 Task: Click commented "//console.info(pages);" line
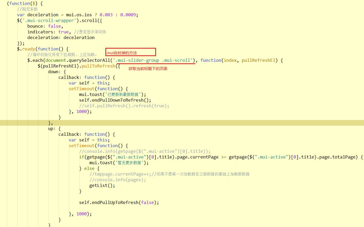[x=118, y=180]
